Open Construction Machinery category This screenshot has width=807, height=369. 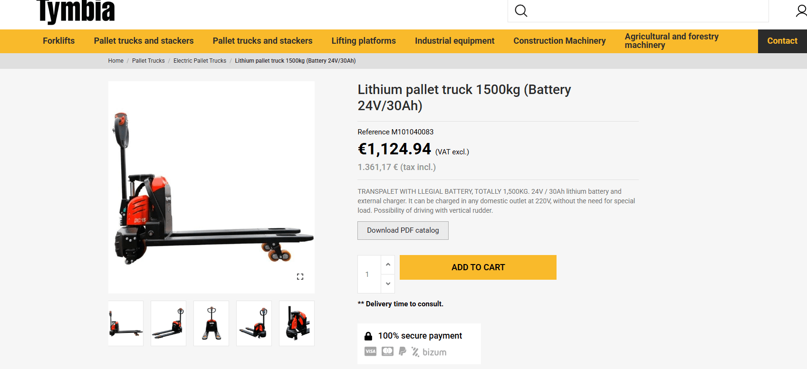click(x=559, y=41)
